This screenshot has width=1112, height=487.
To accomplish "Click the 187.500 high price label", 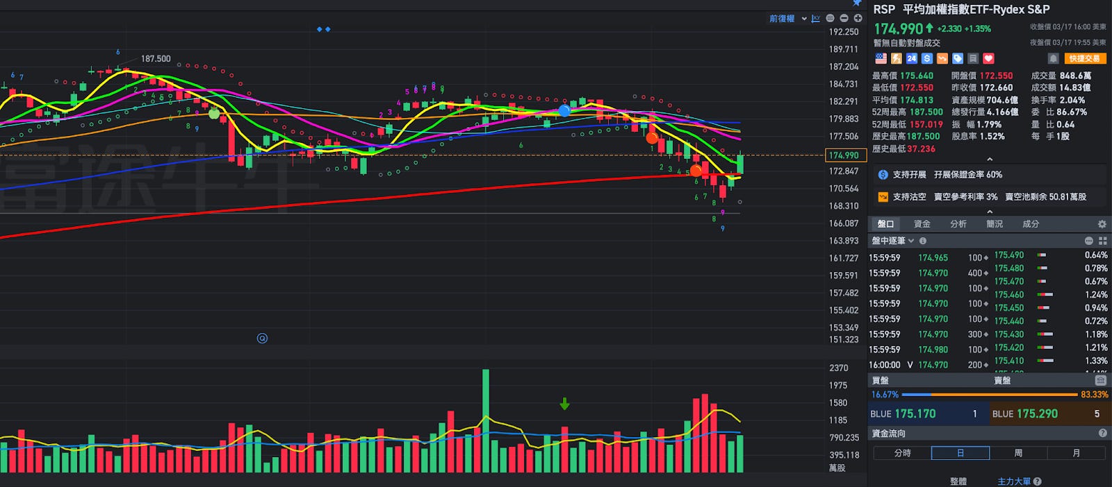I will click(x=156, y=59).
